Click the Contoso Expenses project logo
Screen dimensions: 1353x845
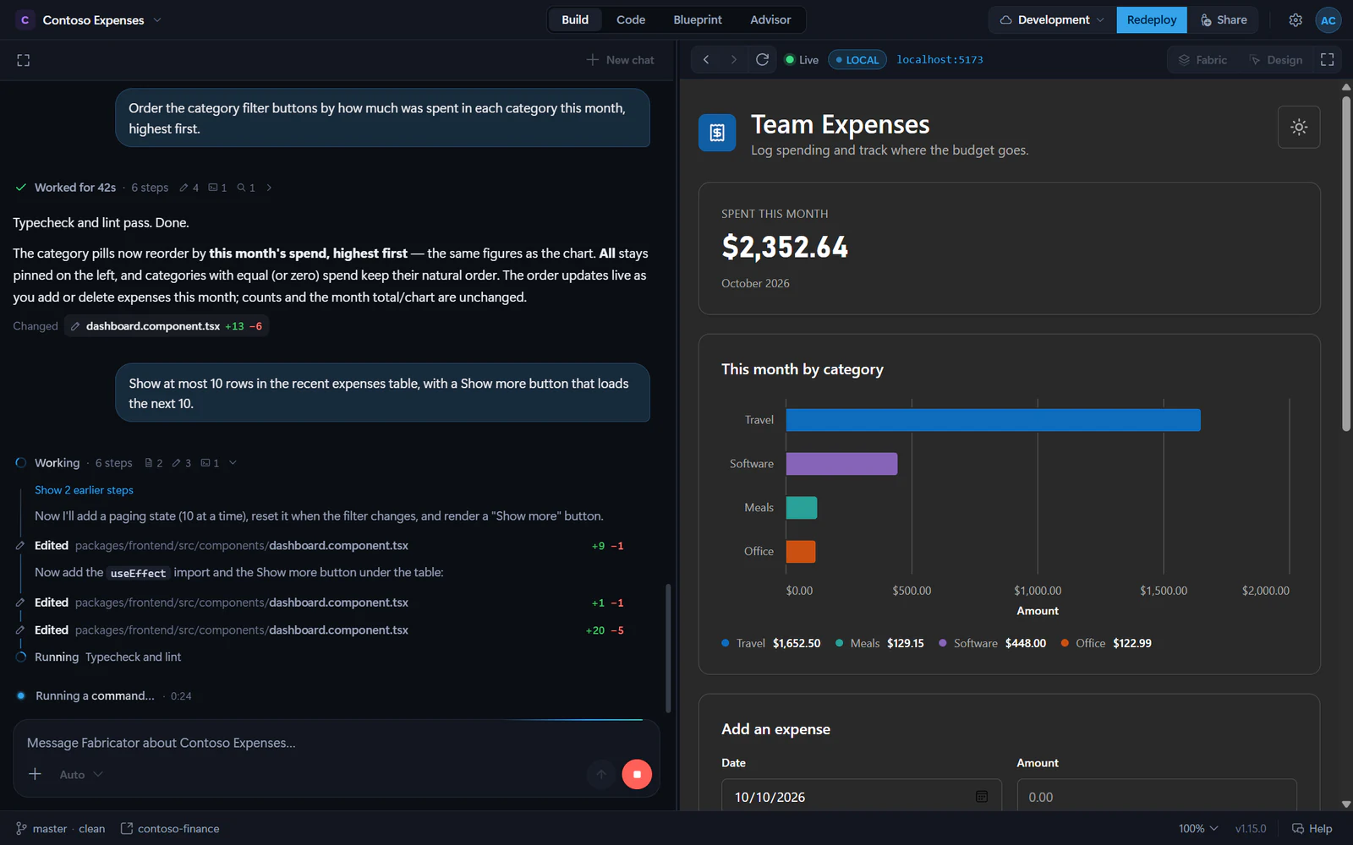pos(25,20)
